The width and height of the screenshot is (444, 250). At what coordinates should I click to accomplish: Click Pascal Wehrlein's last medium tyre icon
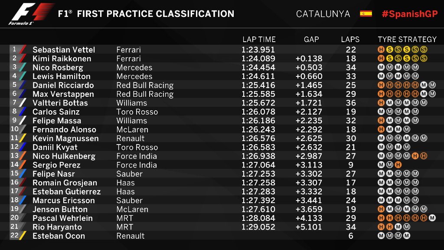pyautogui.click(x=432, y=218)
